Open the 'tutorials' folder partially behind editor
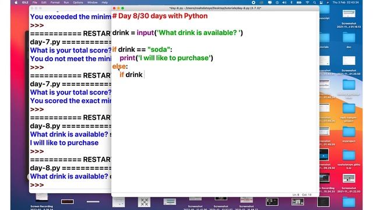This screenshot has width=373, height=210. 325,40
